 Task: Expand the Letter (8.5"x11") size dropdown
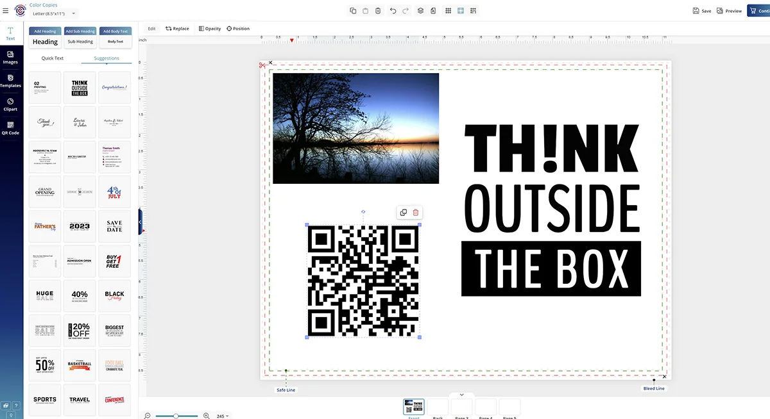coord(54,13)
